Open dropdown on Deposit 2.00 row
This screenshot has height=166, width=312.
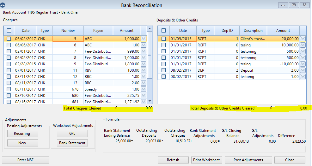[303, 70]
